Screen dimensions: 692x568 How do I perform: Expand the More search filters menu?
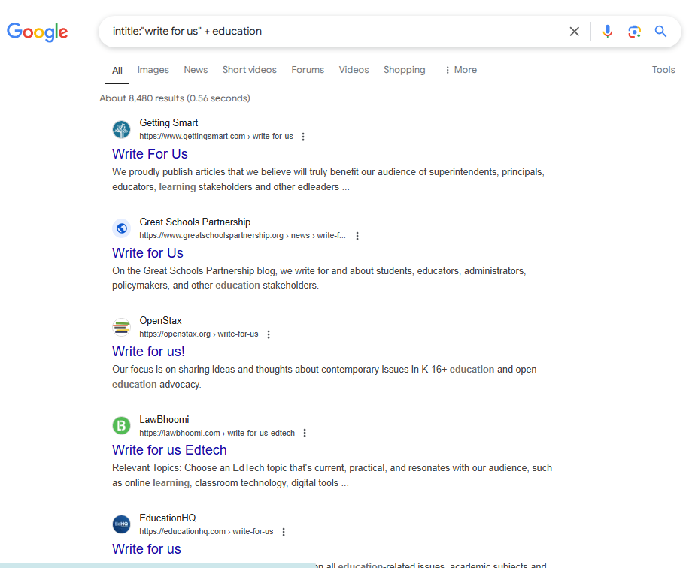click(461, 70)
